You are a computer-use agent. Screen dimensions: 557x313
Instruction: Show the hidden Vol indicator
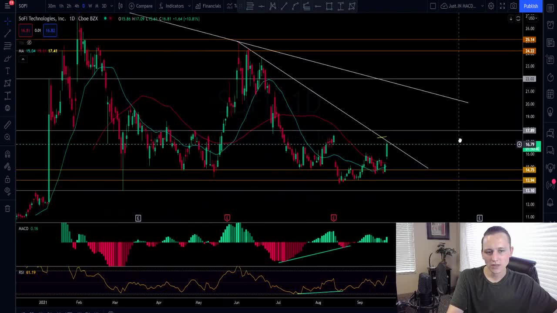tap(29, 43)
